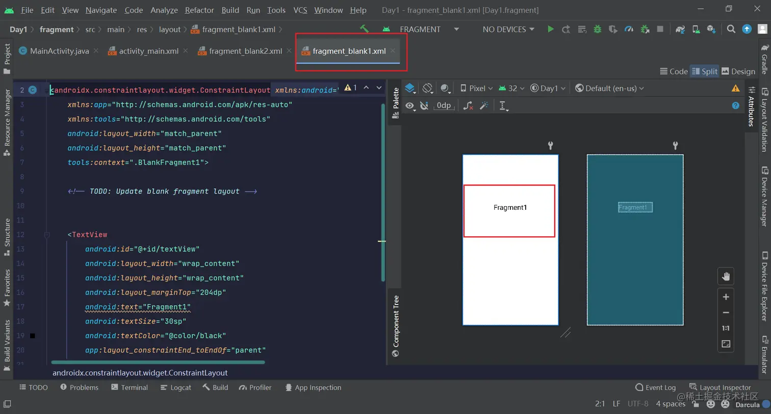Toggle Night Mode icon in design toolbar

[x=445, y=88]
